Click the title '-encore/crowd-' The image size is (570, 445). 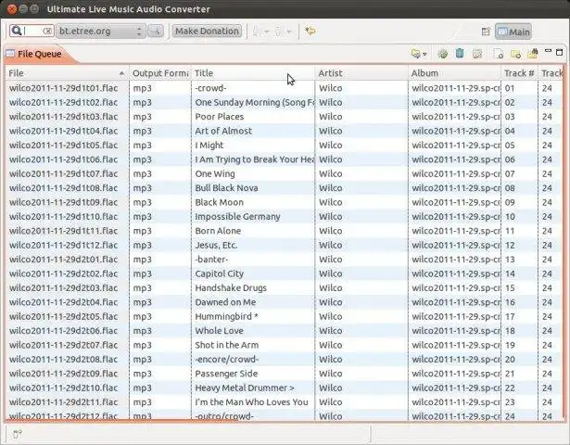[x=226, y=359]
